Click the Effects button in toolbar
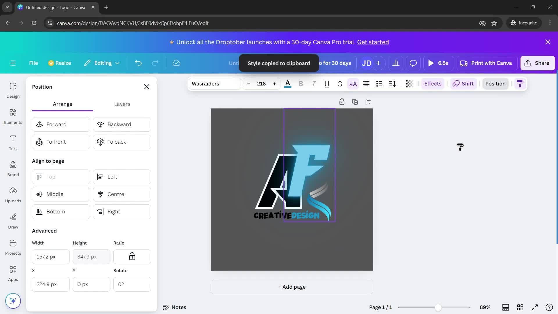The height and width of the screenshot is (314, 558). pyautogui.click(x=433, y=83)
